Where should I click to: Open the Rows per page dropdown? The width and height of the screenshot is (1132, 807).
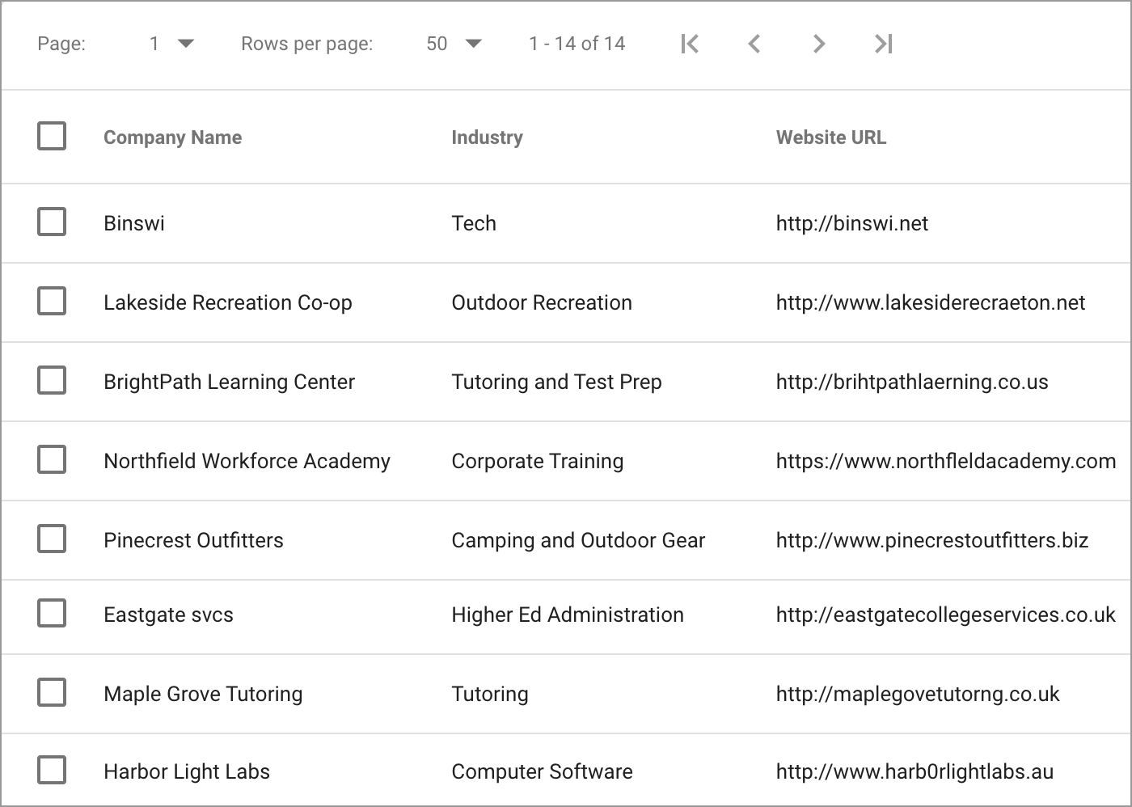pos(454,44)
